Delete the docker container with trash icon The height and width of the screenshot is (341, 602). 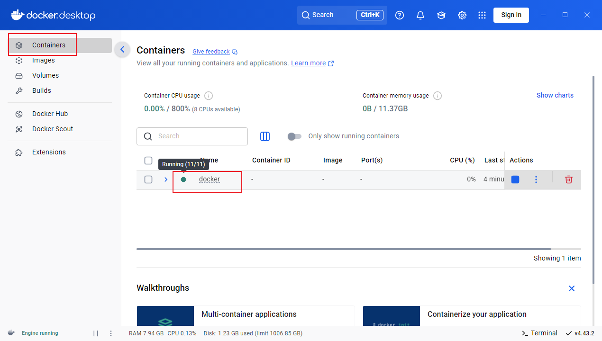tap(568, 179)
